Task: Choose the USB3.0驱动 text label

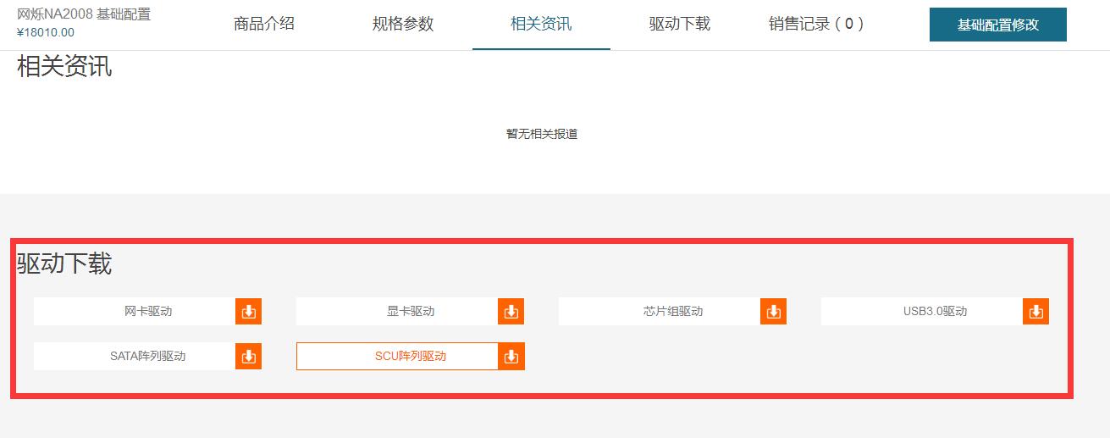Action: tap(935, 312)
